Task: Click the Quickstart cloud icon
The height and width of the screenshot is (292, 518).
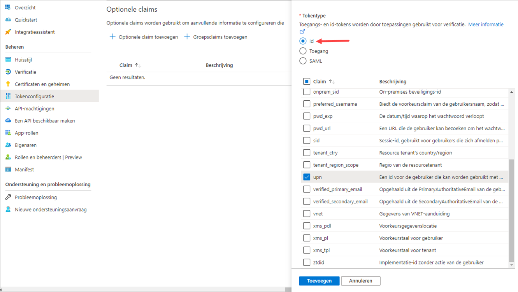Action: (8, 20)
